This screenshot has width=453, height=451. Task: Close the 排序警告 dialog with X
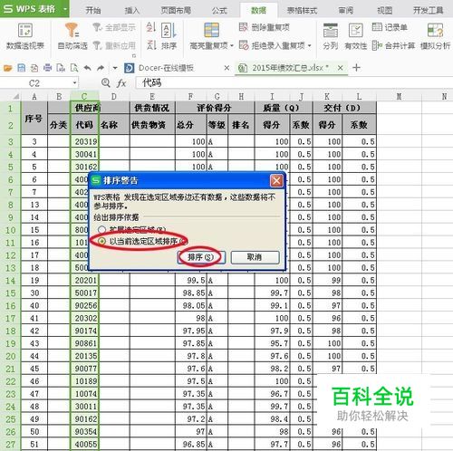276,181
